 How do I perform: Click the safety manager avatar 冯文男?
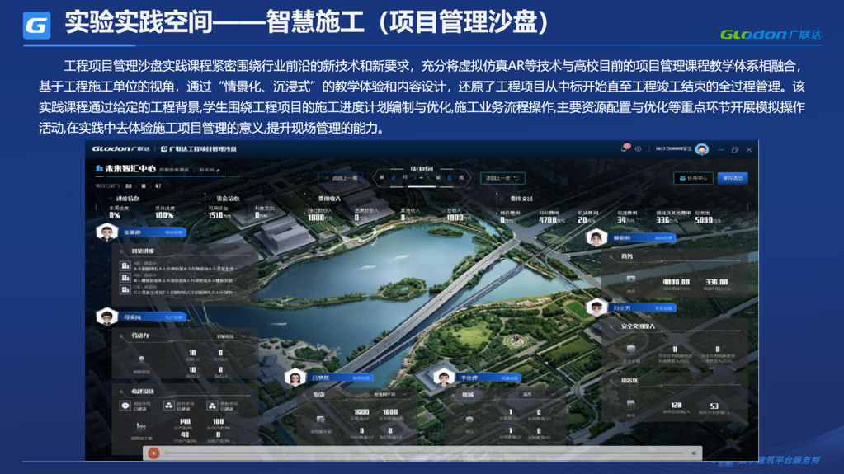(x=596, y=307)
